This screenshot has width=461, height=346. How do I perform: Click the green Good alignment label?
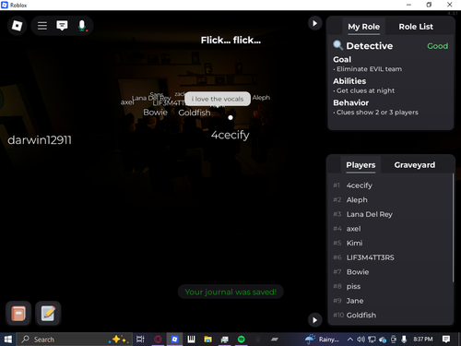437,46
